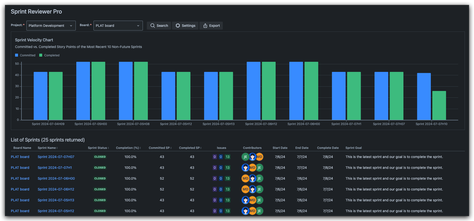The height and width of the screenshot is (221, 474).
Task: Click the 'List of Sprints (25 sprints returned)' heading
Action: pyautogui.click(x=48, y=140)
